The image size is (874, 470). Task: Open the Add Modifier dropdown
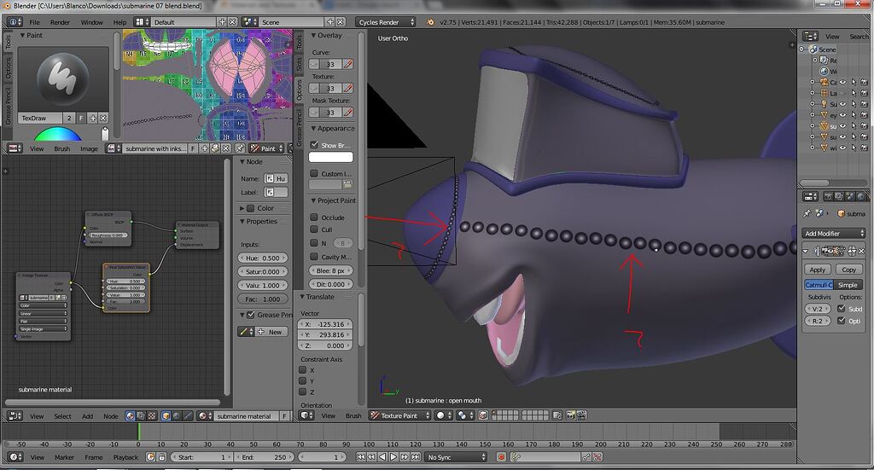[x=834, y=234]
